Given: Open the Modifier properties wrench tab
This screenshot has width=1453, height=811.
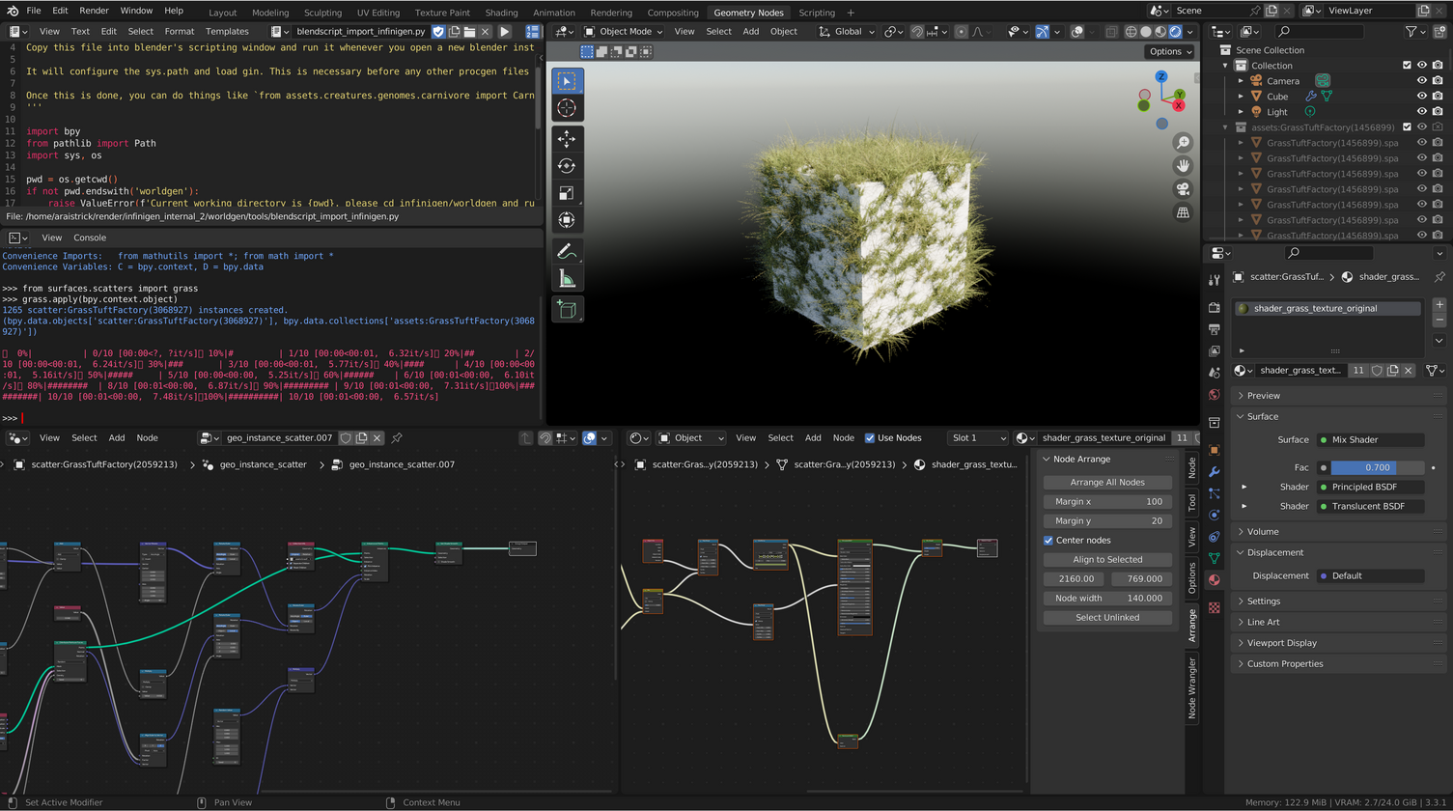Looking at the screenshot, I should [x=1215, y=472].
